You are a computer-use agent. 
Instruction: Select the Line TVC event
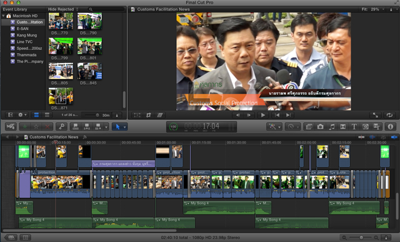(24, 42)
